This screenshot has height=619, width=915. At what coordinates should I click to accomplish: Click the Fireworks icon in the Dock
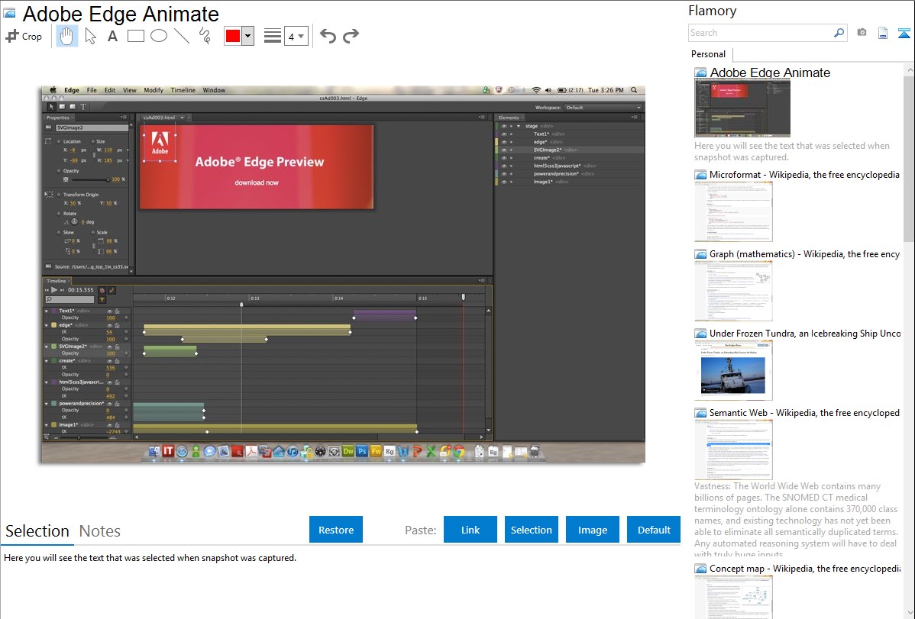(x=376, y=451)
